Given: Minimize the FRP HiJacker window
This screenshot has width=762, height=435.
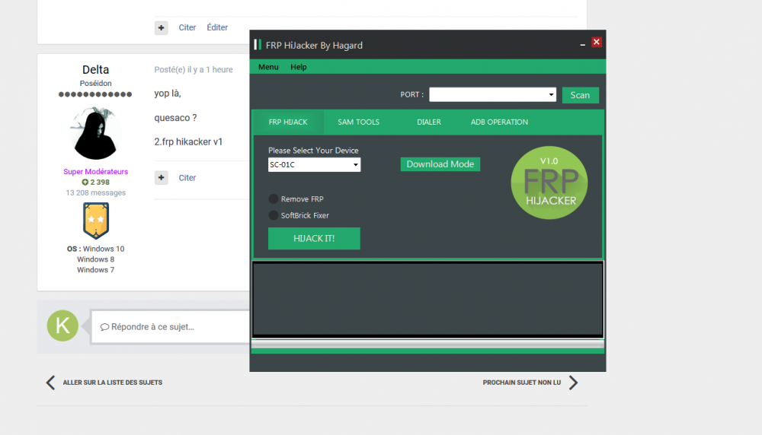Looking at the screenshot, I should point(582,43).
